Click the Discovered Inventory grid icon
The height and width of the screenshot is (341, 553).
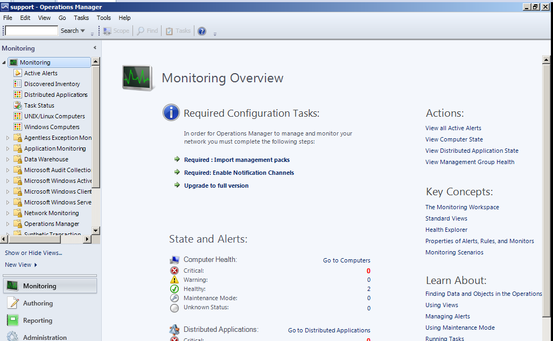[x=17, y=84]
